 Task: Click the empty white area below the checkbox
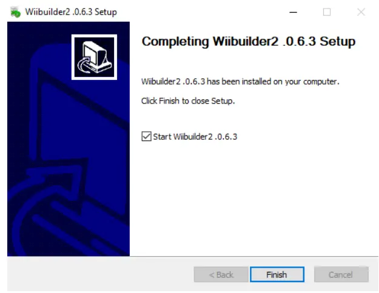tap(254, 198)
